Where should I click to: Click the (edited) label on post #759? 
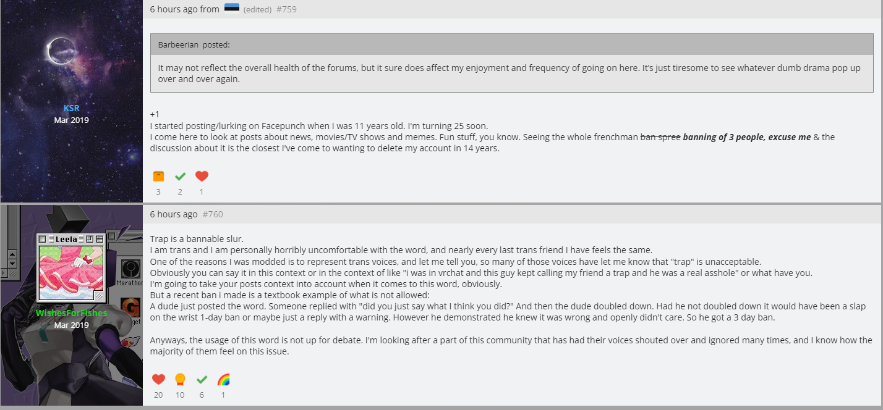click(x=257, y=9)
